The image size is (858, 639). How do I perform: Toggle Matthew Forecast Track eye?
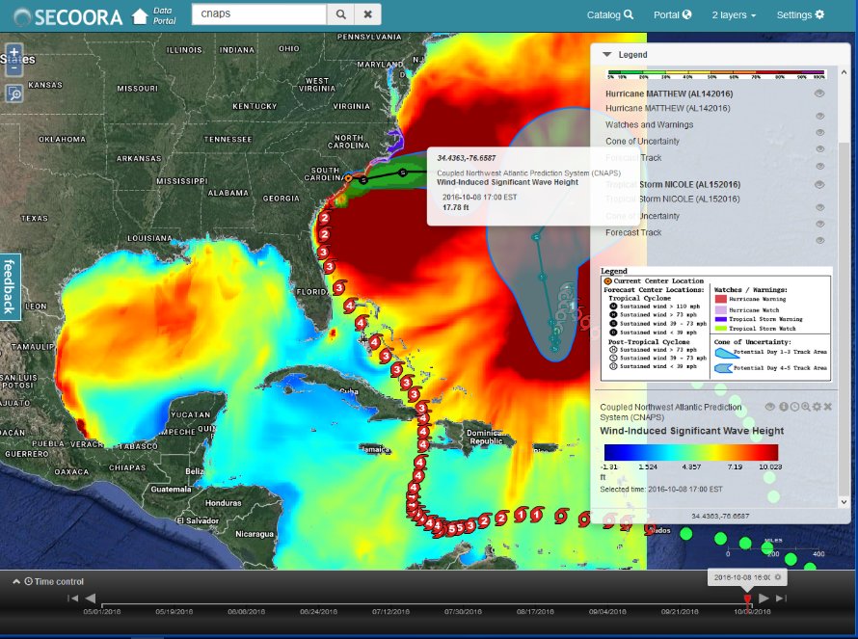[x=819, y=166]
